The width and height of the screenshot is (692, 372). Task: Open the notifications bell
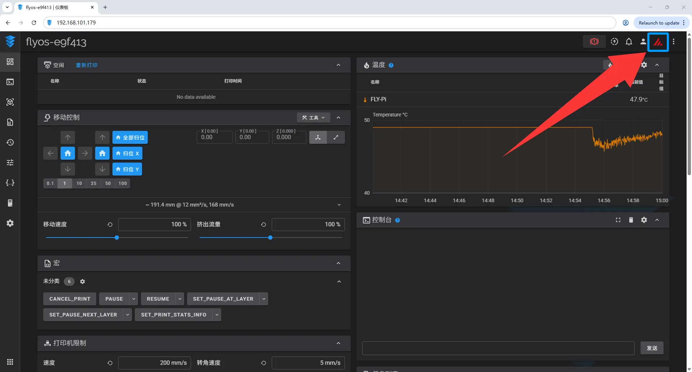tap(629, 42)
